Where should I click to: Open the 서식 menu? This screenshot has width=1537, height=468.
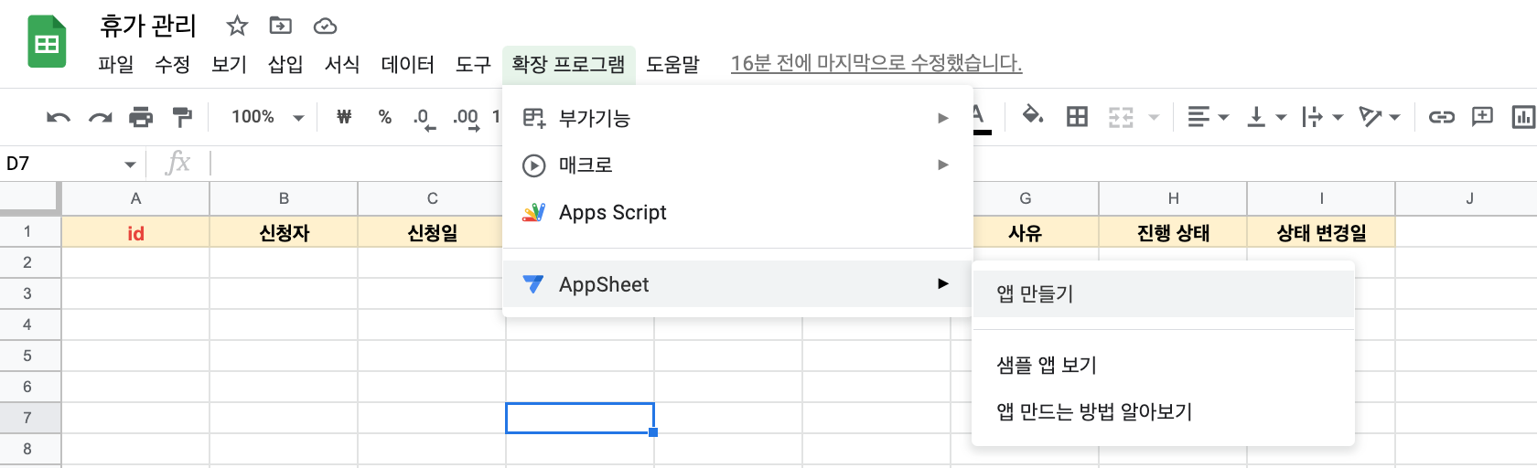pos(342,64)
